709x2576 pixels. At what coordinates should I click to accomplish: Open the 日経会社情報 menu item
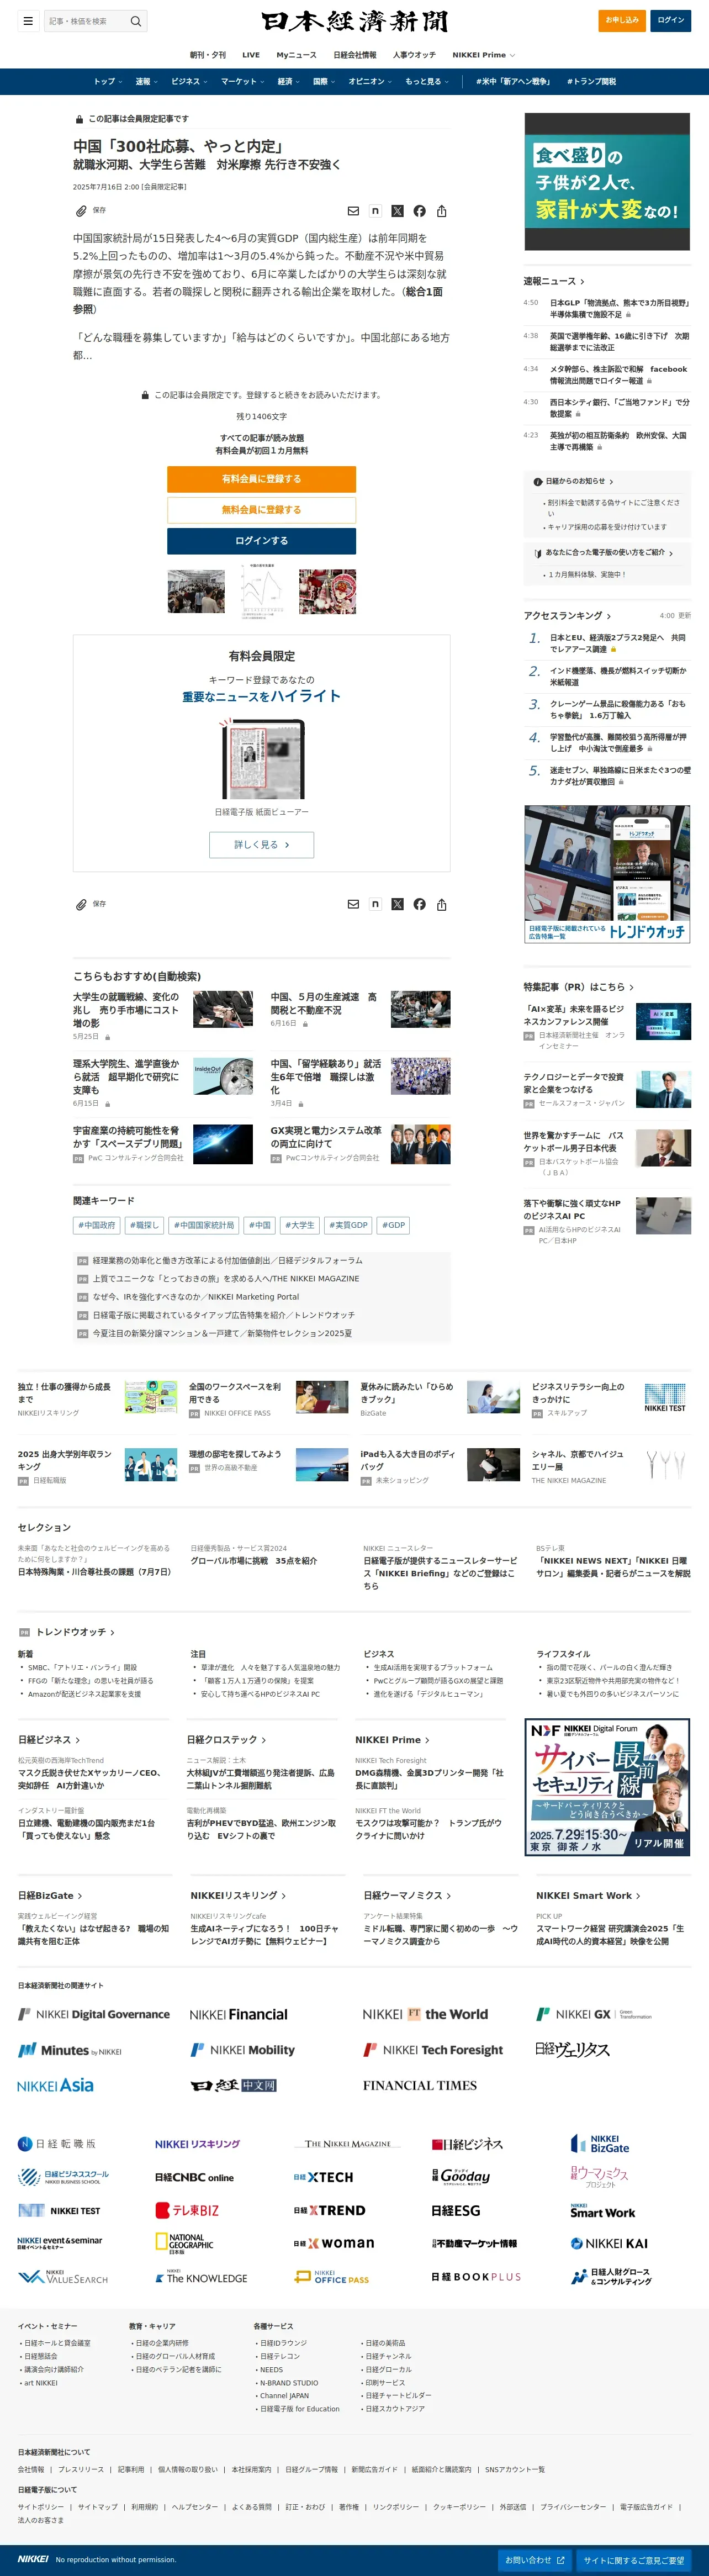(x=355, y=55)
